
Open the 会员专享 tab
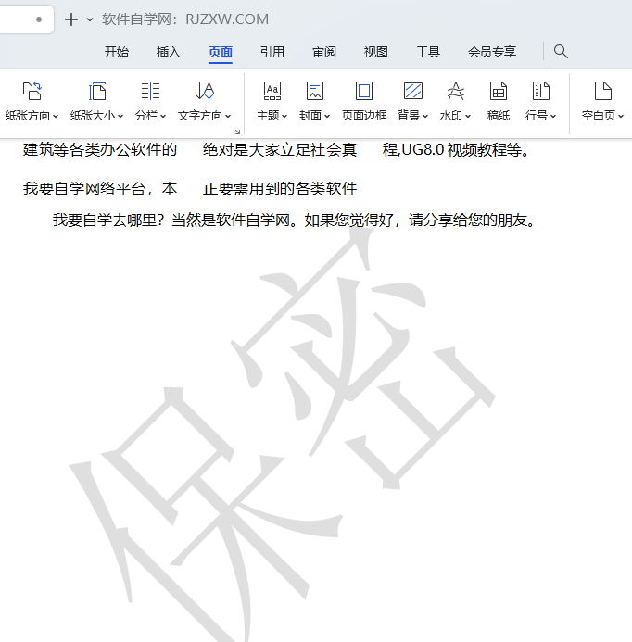tap(492, 52)
